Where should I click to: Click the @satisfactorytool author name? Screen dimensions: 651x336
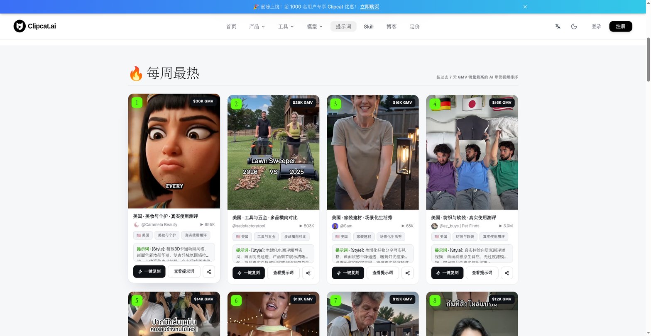tap(249, 226)
